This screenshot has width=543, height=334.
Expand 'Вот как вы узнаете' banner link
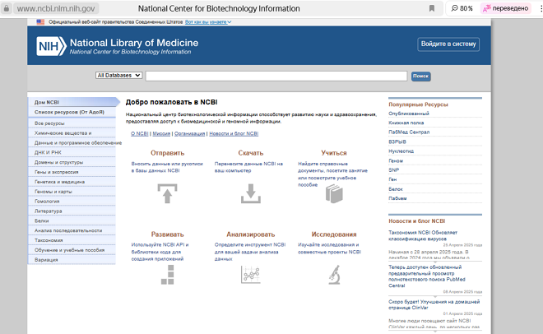(x=208, y=22)
